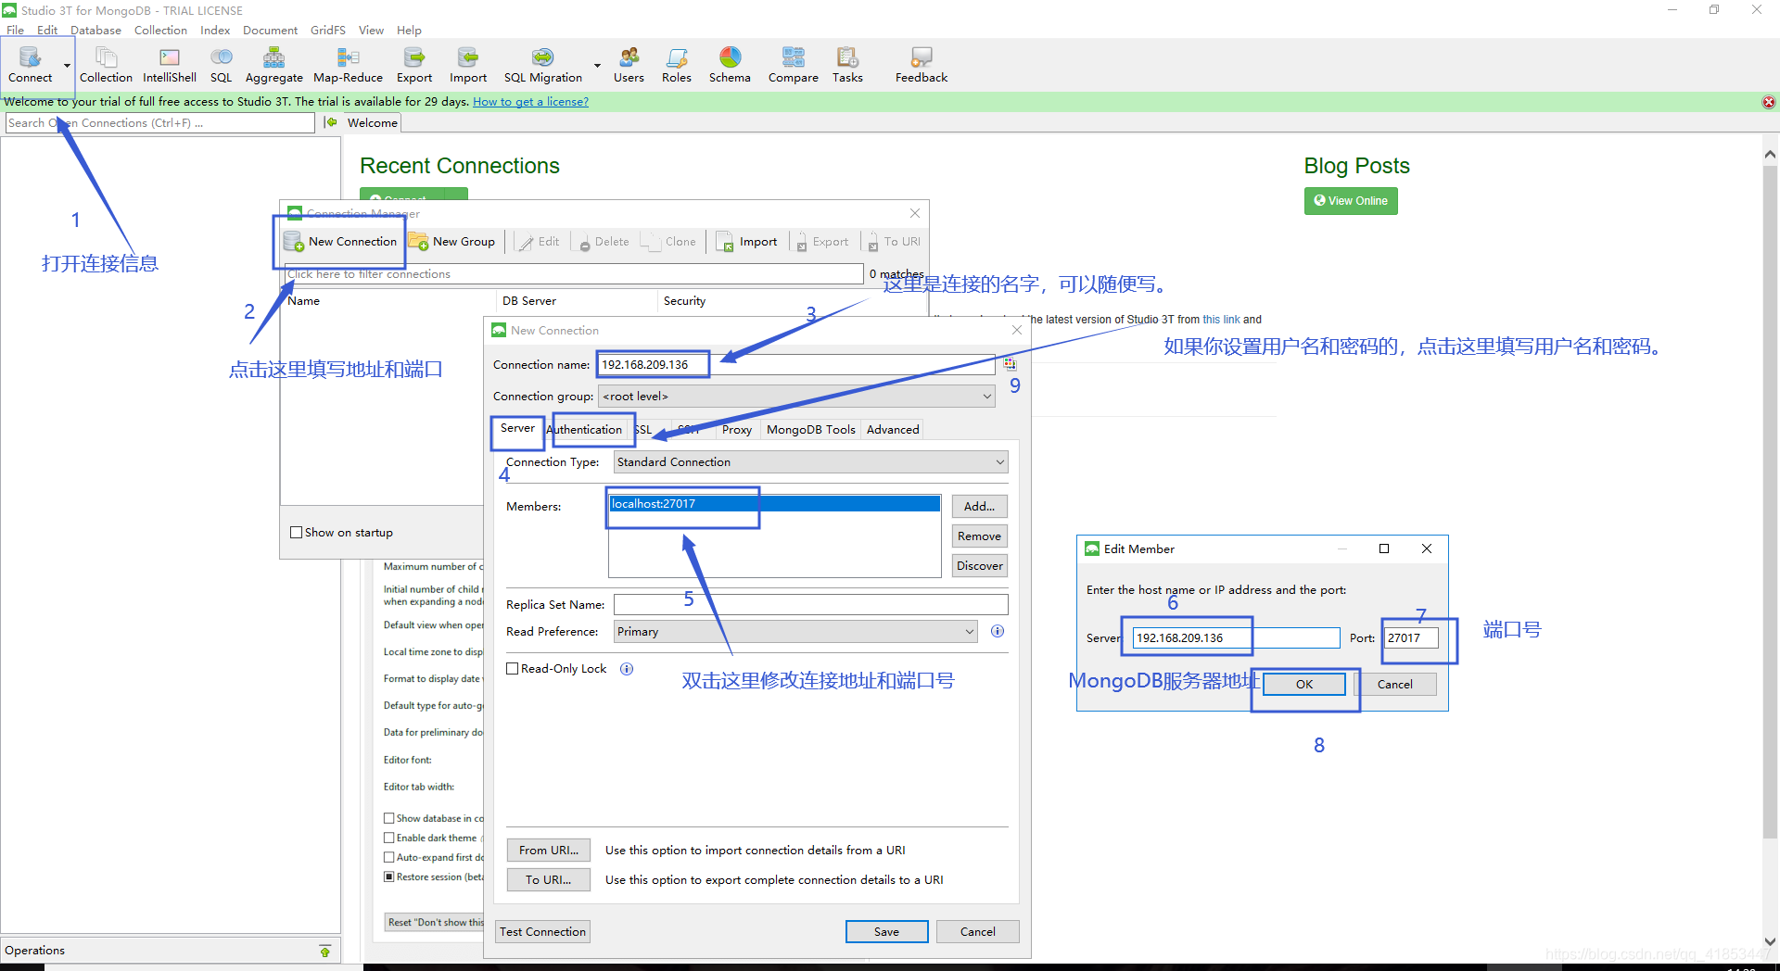
Task: Open the Tasks tool
Action: coord(847,65)
